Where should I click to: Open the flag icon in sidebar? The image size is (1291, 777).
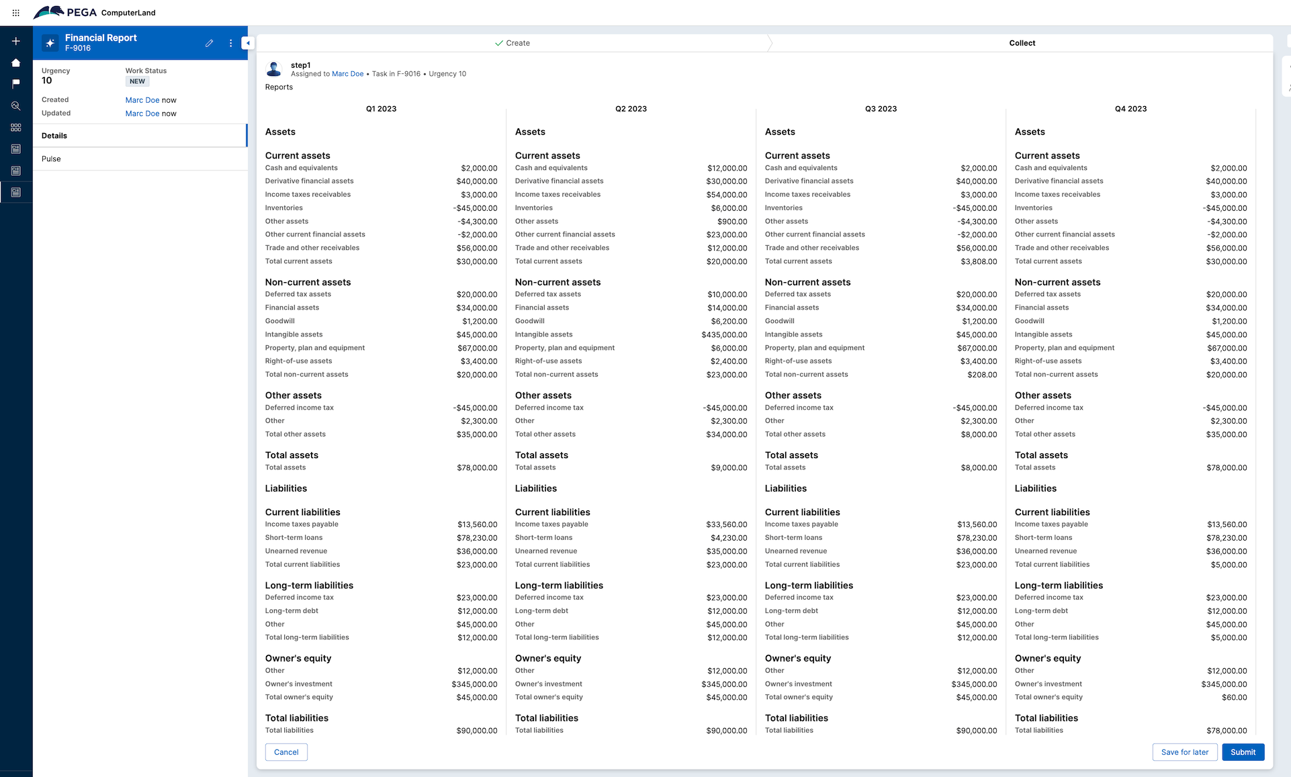16,84
